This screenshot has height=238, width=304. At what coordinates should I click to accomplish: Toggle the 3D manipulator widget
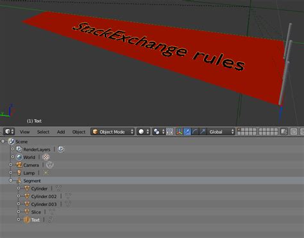[180, 132]
